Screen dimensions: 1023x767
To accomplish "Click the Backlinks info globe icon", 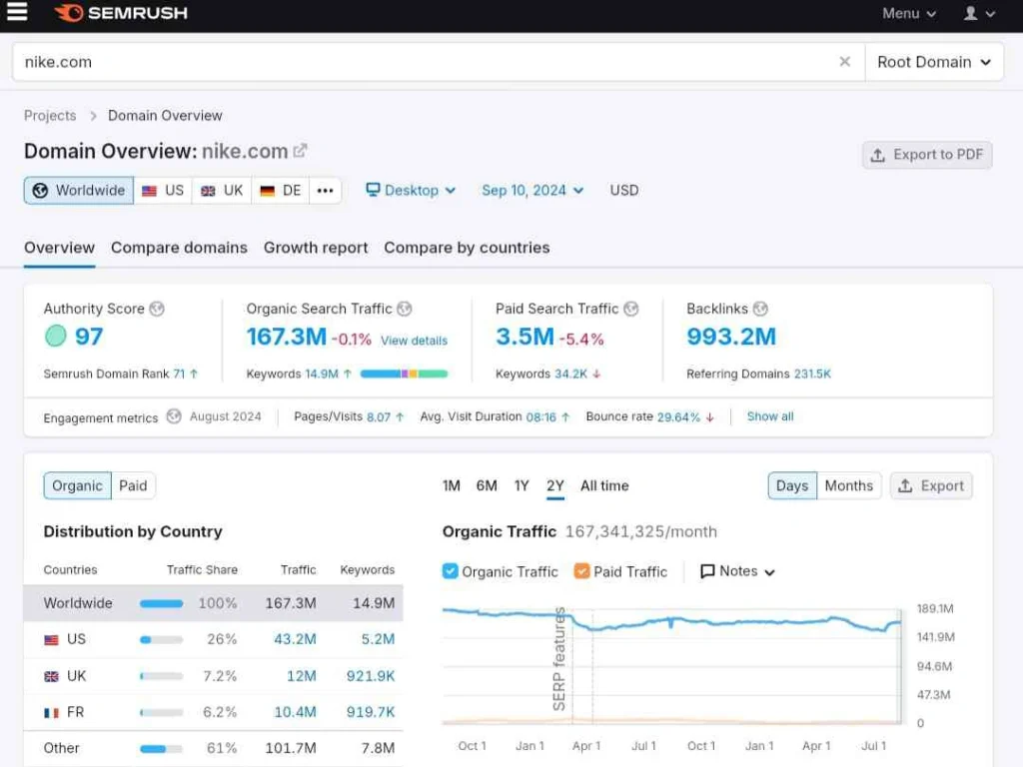I will click(760, 309).
